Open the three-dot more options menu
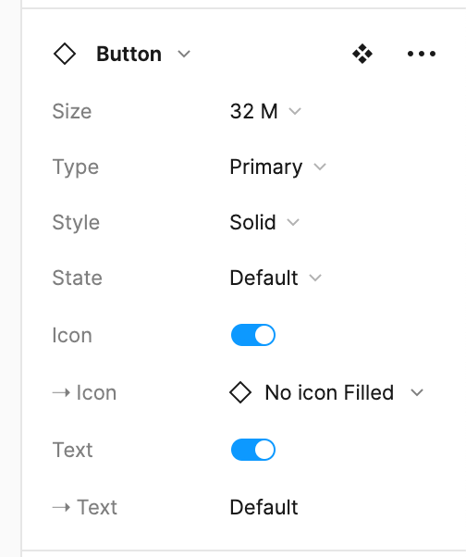This screenshot has width=466, height=557. pos(422,54)
